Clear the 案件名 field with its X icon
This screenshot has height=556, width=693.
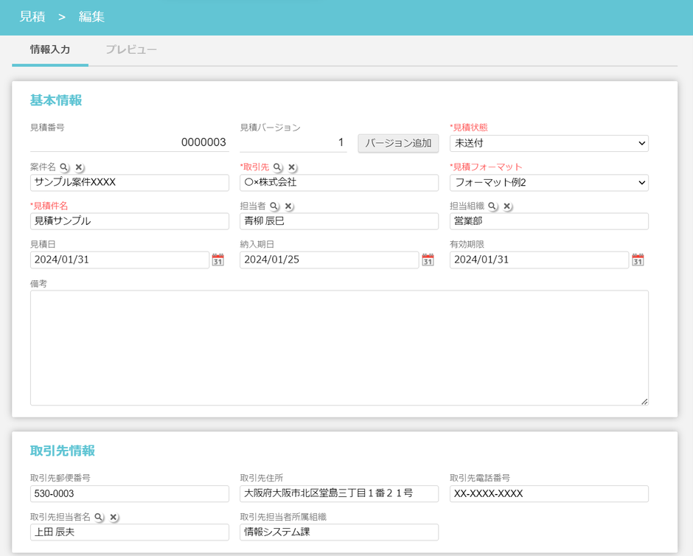pos(79,167)
